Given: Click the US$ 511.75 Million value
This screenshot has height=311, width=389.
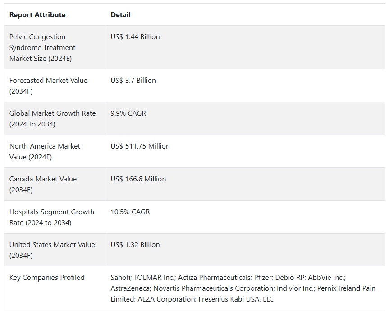Looking at the screenshot, I should [140, 146].
